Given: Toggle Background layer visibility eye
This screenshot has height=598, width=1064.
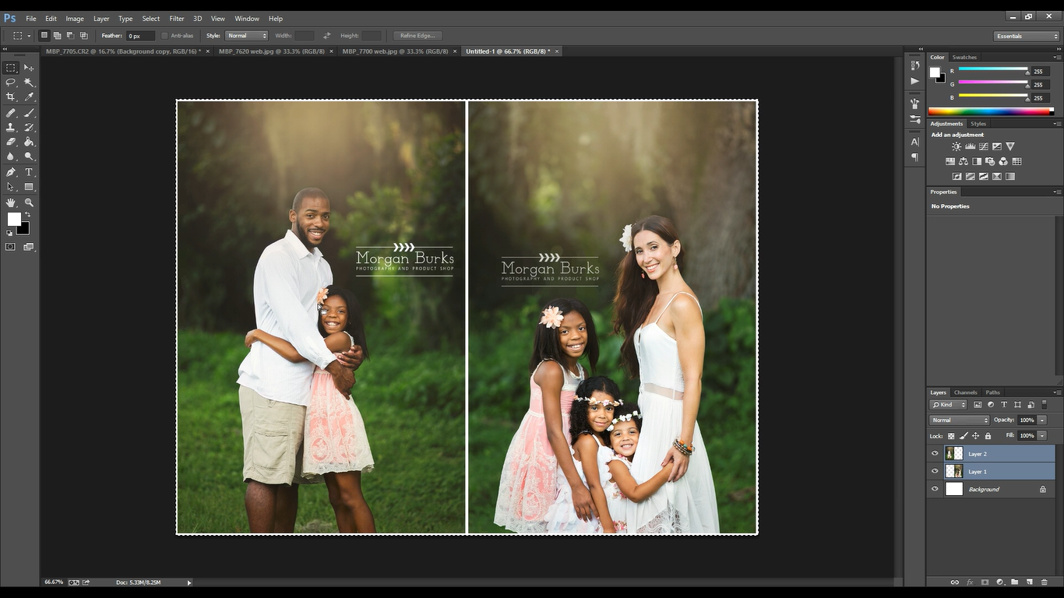Looking at the screenshot, I should click(935, 489).
